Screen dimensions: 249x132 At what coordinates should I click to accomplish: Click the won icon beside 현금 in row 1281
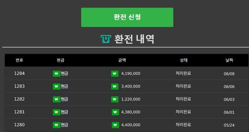(56, 112)
